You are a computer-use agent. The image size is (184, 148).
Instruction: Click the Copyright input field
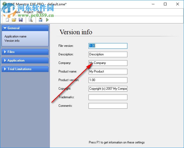108,89
